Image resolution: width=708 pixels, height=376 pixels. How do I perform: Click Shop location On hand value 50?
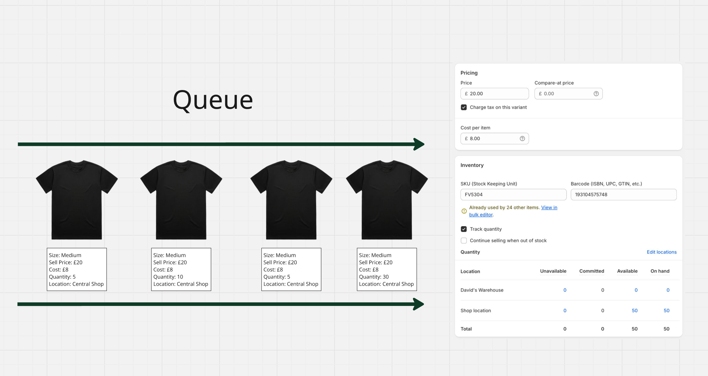pos(666,310)
